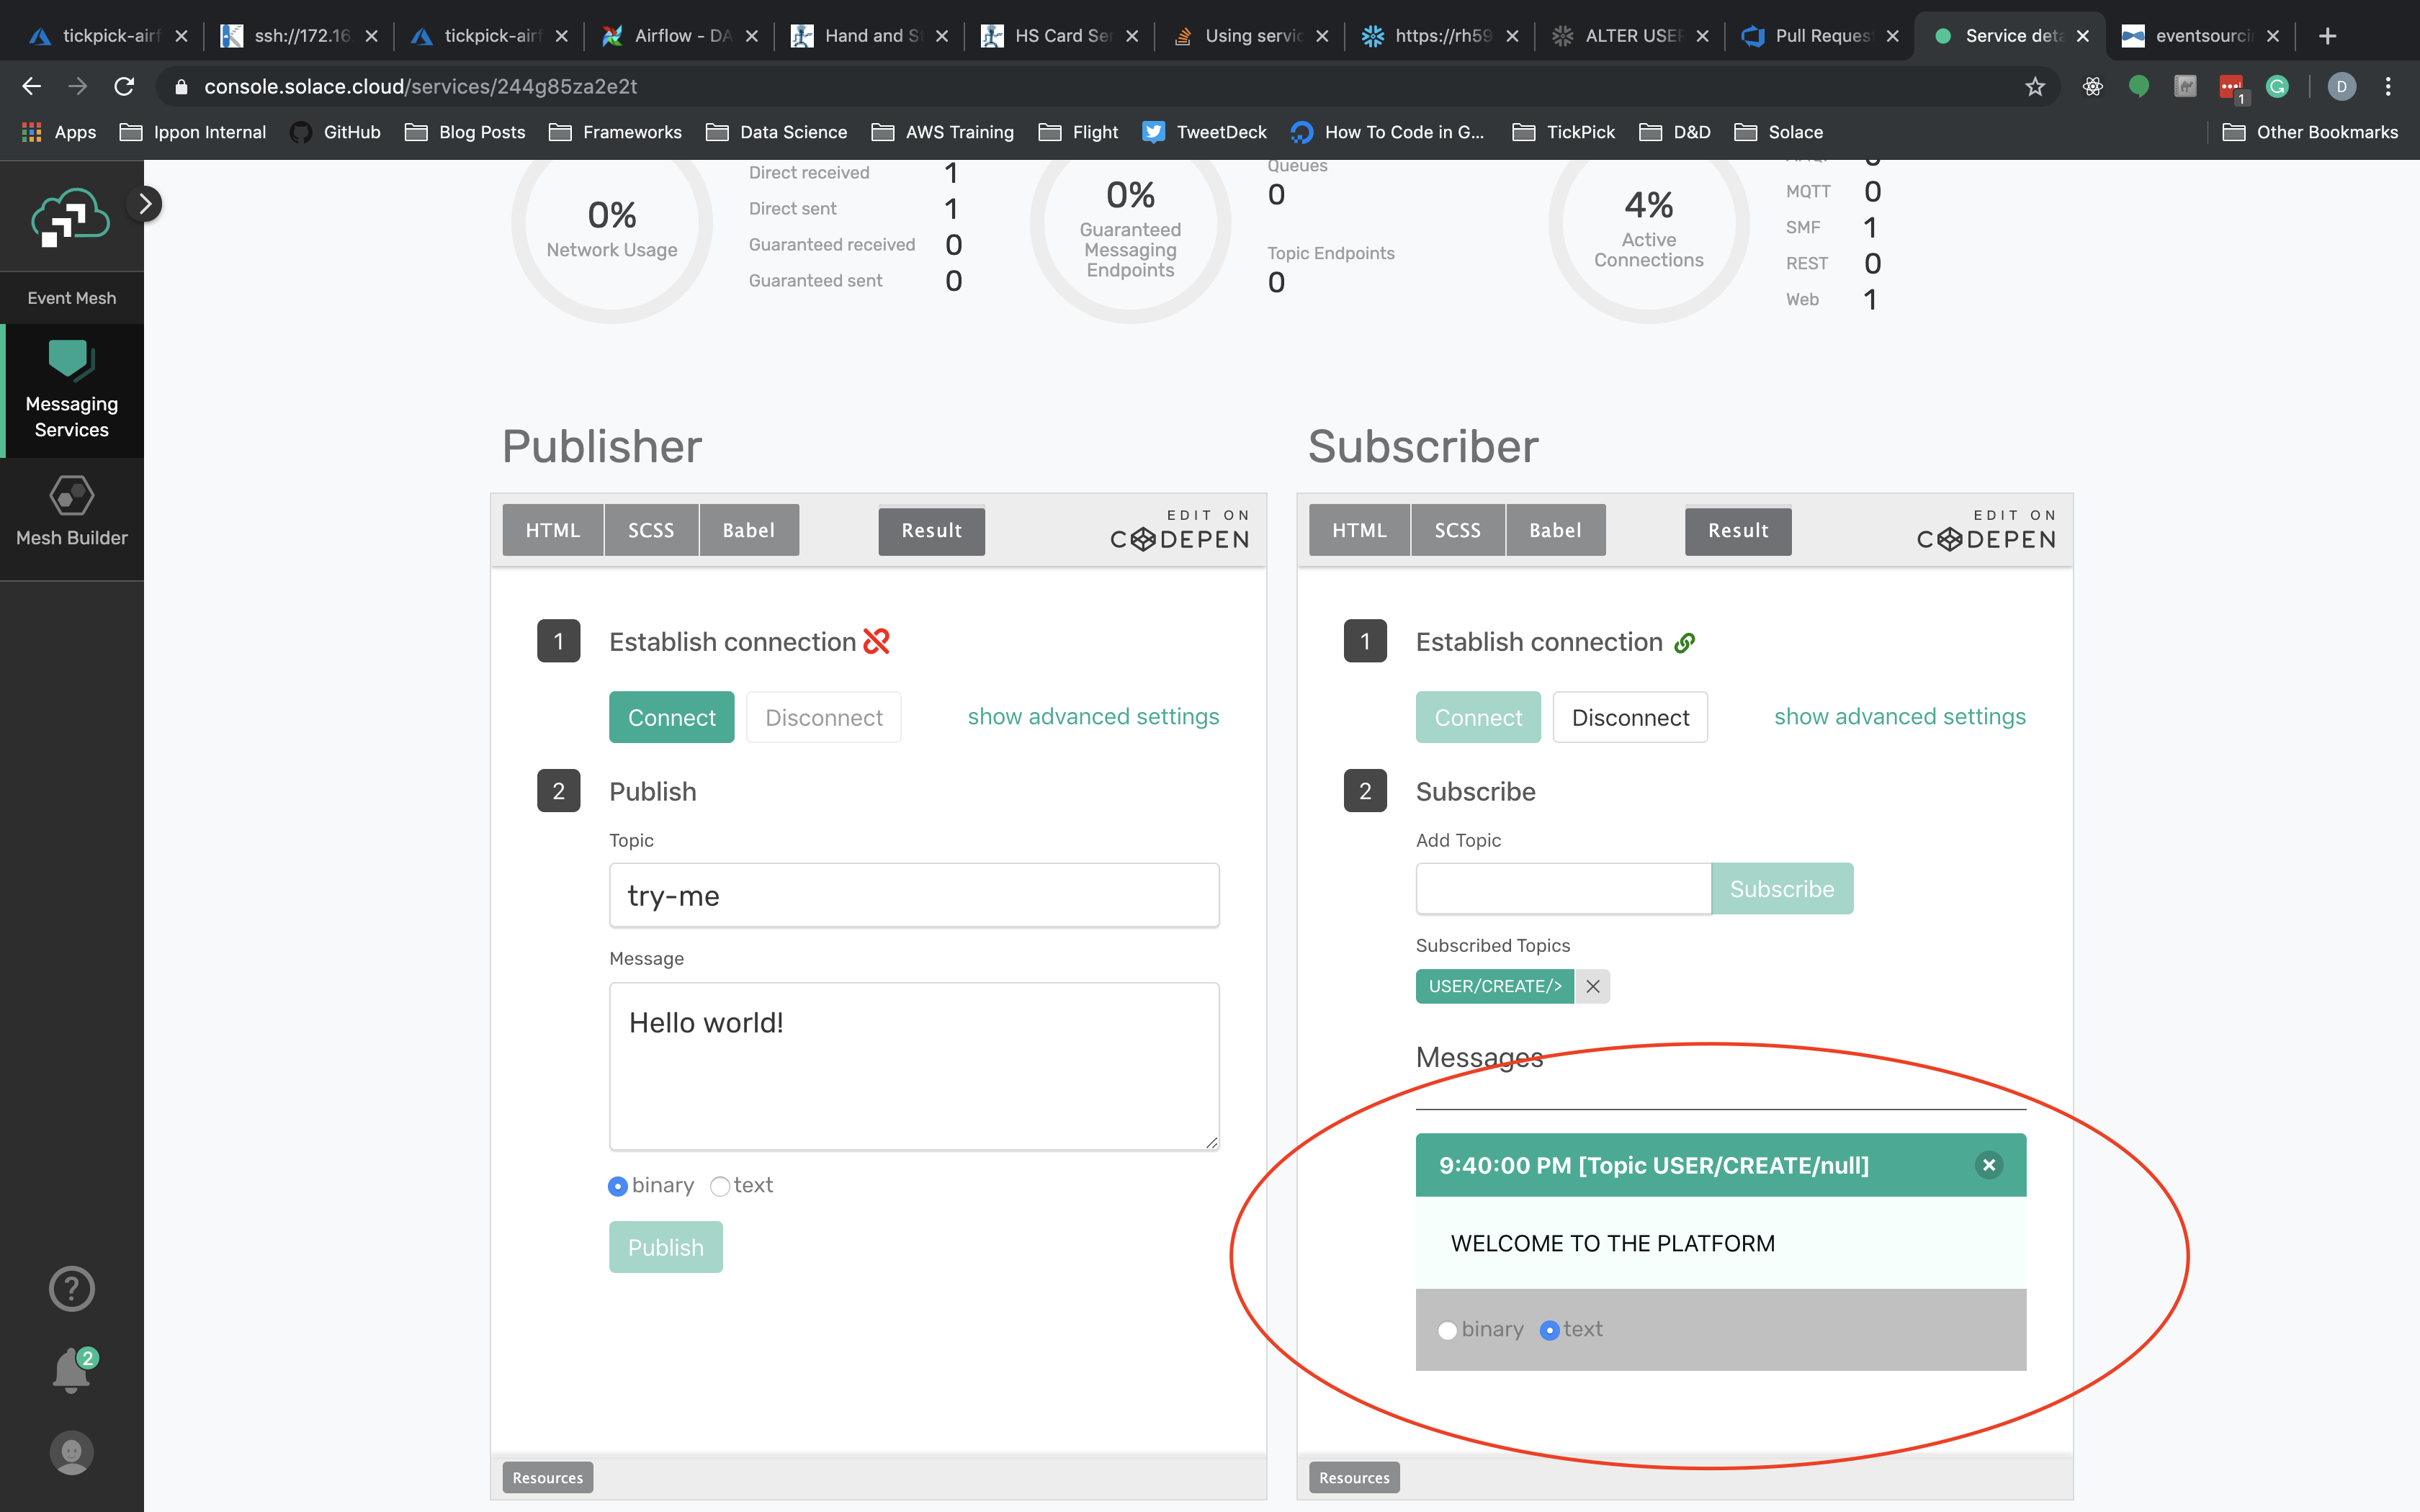Open the notifications bell icon
Viewport: 2420px width, 1512px height.
coord(71,1370)
